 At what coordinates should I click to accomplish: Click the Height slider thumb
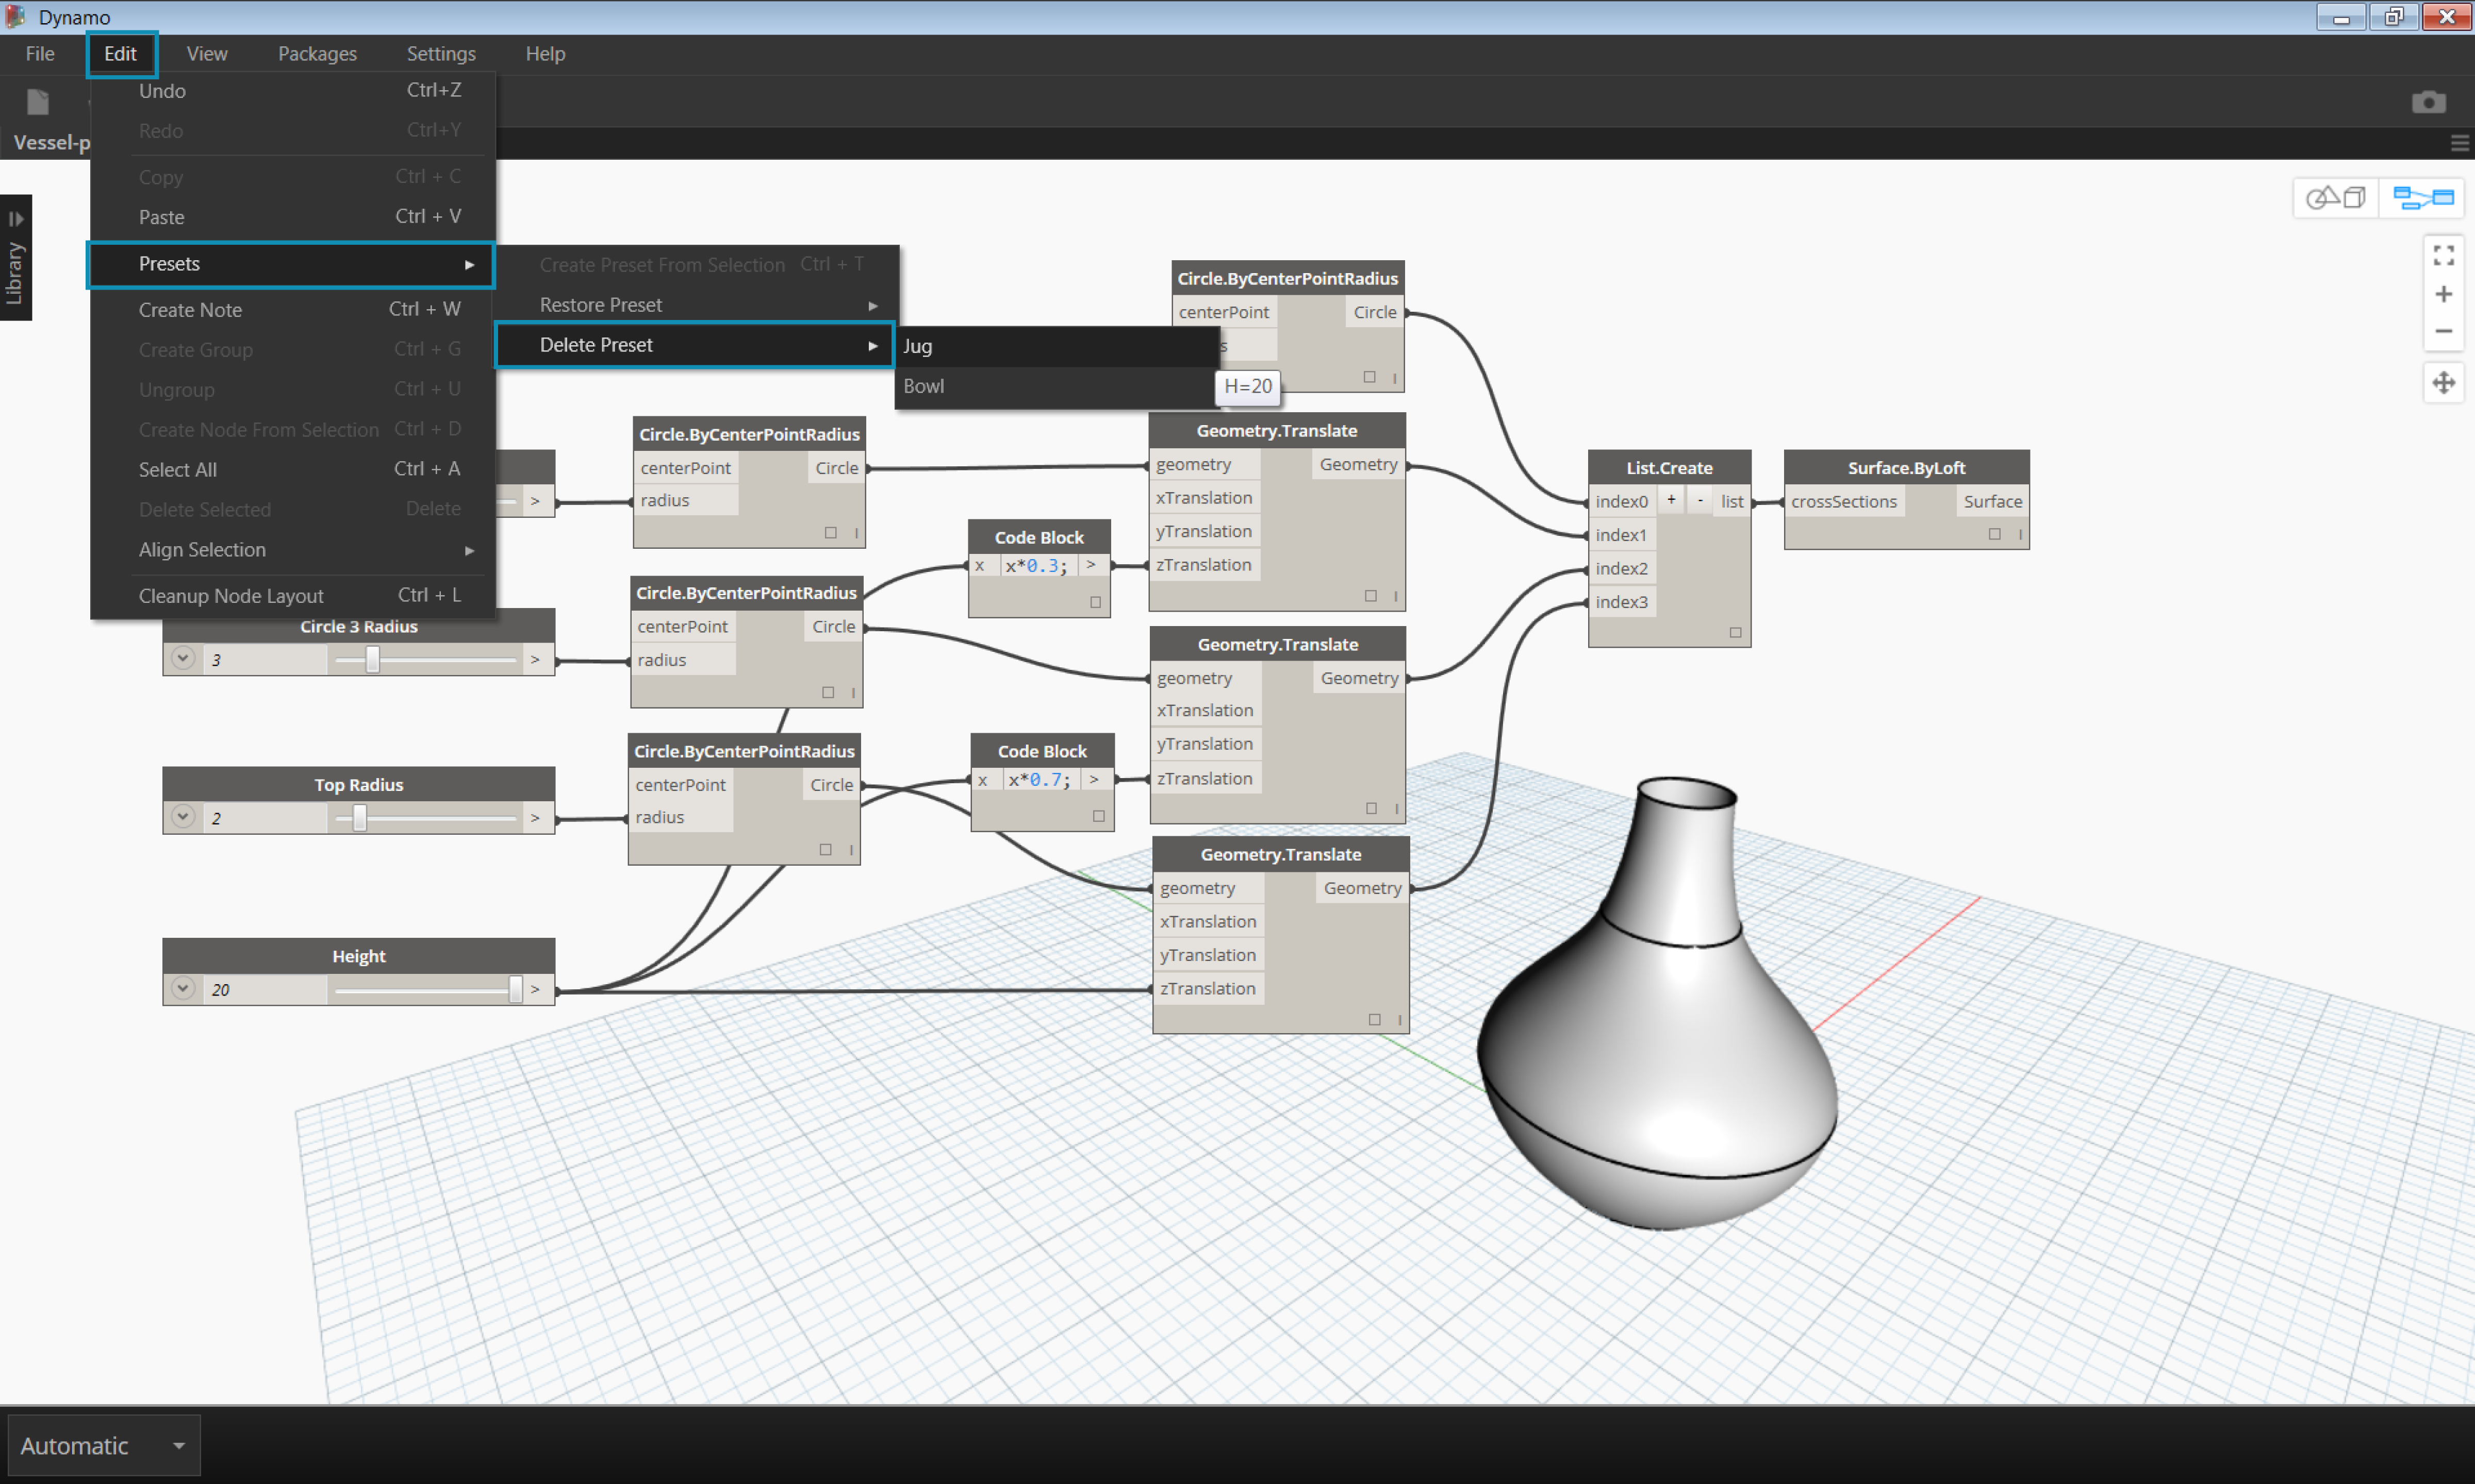tap(515, 989)
